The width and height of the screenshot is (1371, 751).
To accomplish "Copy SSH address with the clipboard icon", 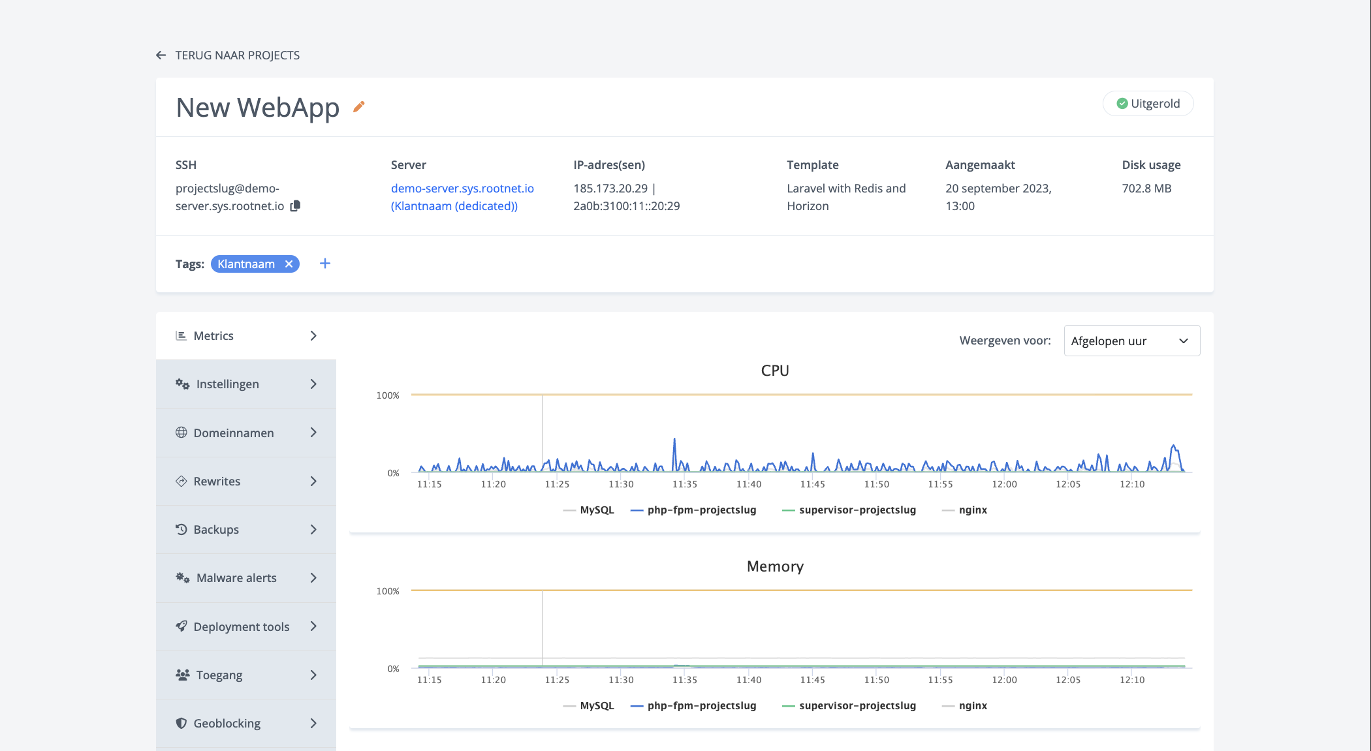I will pyautogui.click(x=295, y=206).
